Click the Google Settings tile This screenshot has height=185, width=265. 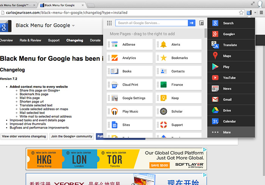pyautogui.click(x=129, y=98)
